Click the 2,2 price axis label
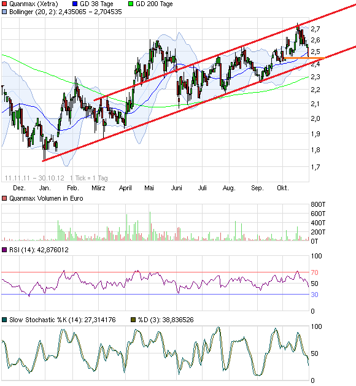The image size is (356, 386). point(315,90)
